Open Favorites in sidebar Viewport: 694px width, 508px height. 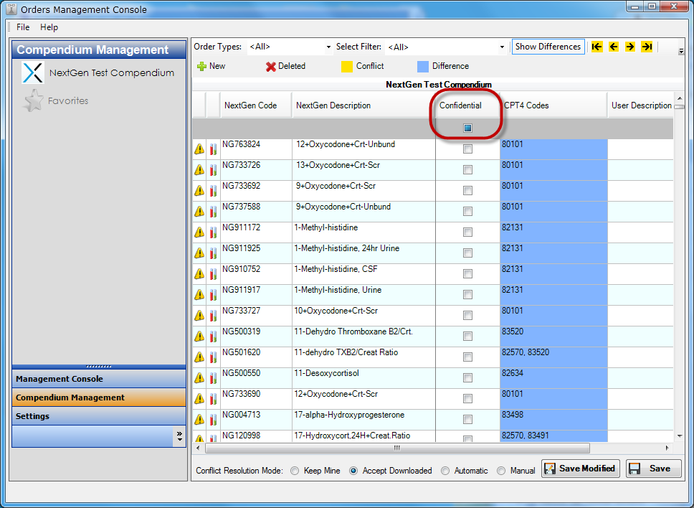[68, 100]
